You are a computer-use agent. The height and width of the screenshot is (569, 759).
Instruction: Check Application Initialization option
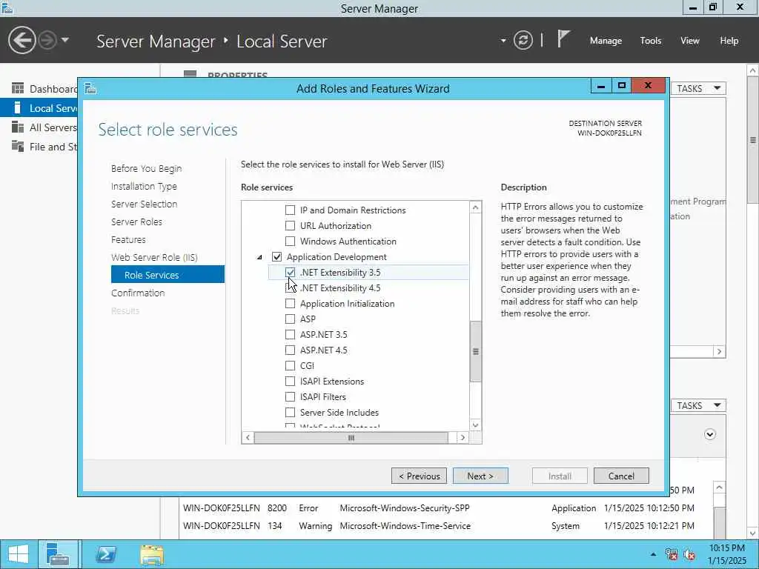pos(290,303)
